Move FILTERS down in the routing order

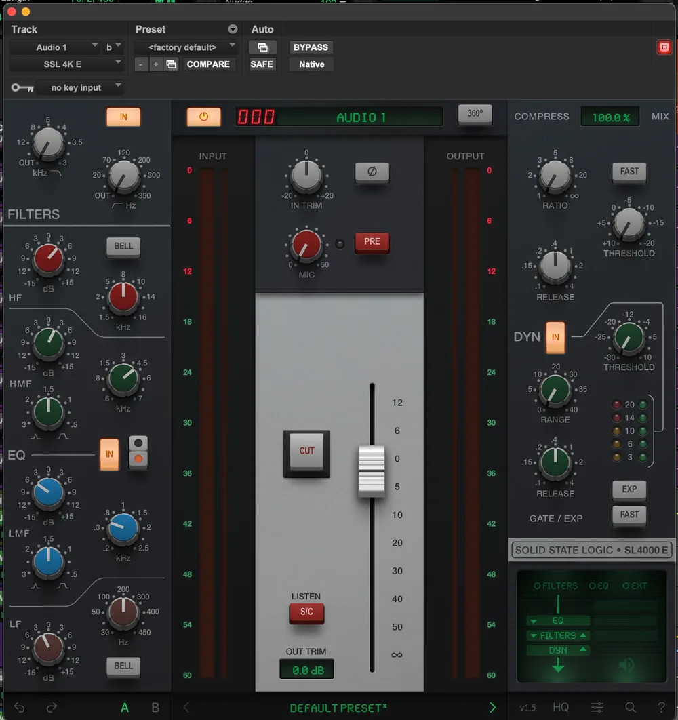click(x=534, y=635)
